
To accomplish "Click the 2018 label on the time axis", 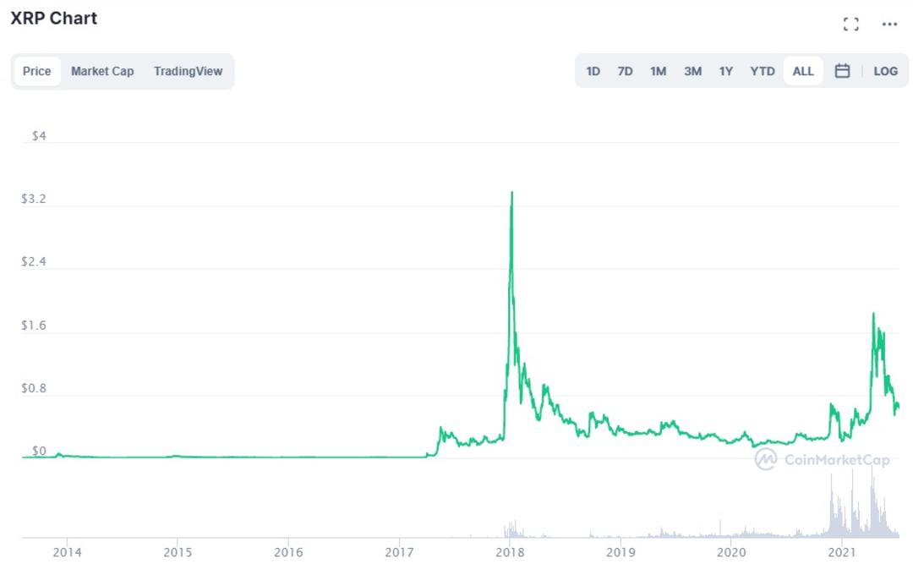I will pos(510,552).
